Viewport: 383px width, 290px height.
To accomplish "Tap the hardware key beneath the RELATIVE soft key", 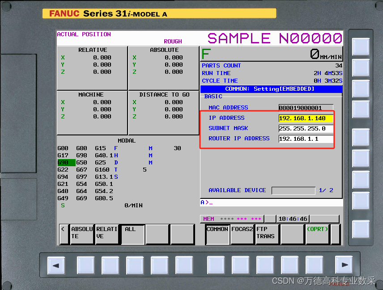I will point(110,265).
